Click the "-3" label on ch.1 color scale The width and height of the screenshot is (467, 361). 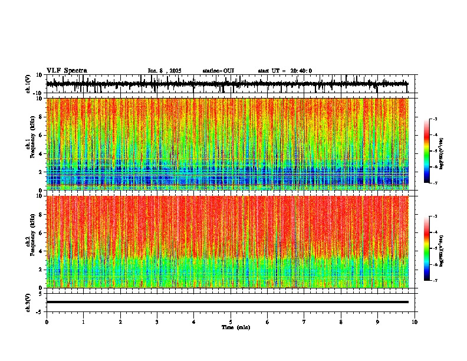tap(435, 119)
